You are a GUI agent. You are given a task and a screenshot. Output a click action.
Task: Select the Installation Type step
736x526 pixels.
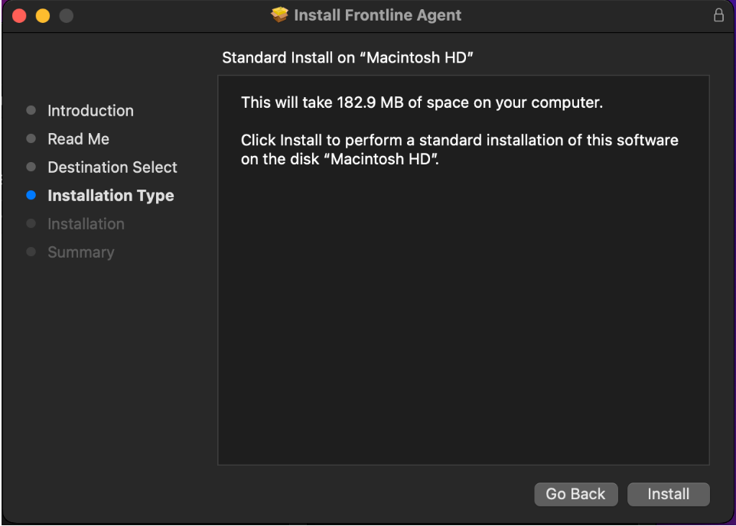(111, 196)
